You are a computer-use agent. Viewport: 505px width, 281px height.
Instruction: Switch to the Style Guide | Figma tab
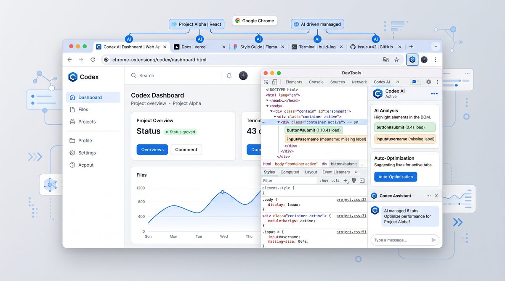(258, 47)
